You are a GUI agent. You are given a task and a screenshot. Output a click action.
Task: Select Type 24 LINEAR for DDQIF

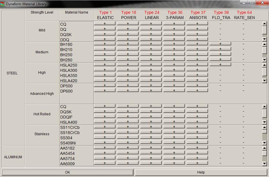point(151,116)
